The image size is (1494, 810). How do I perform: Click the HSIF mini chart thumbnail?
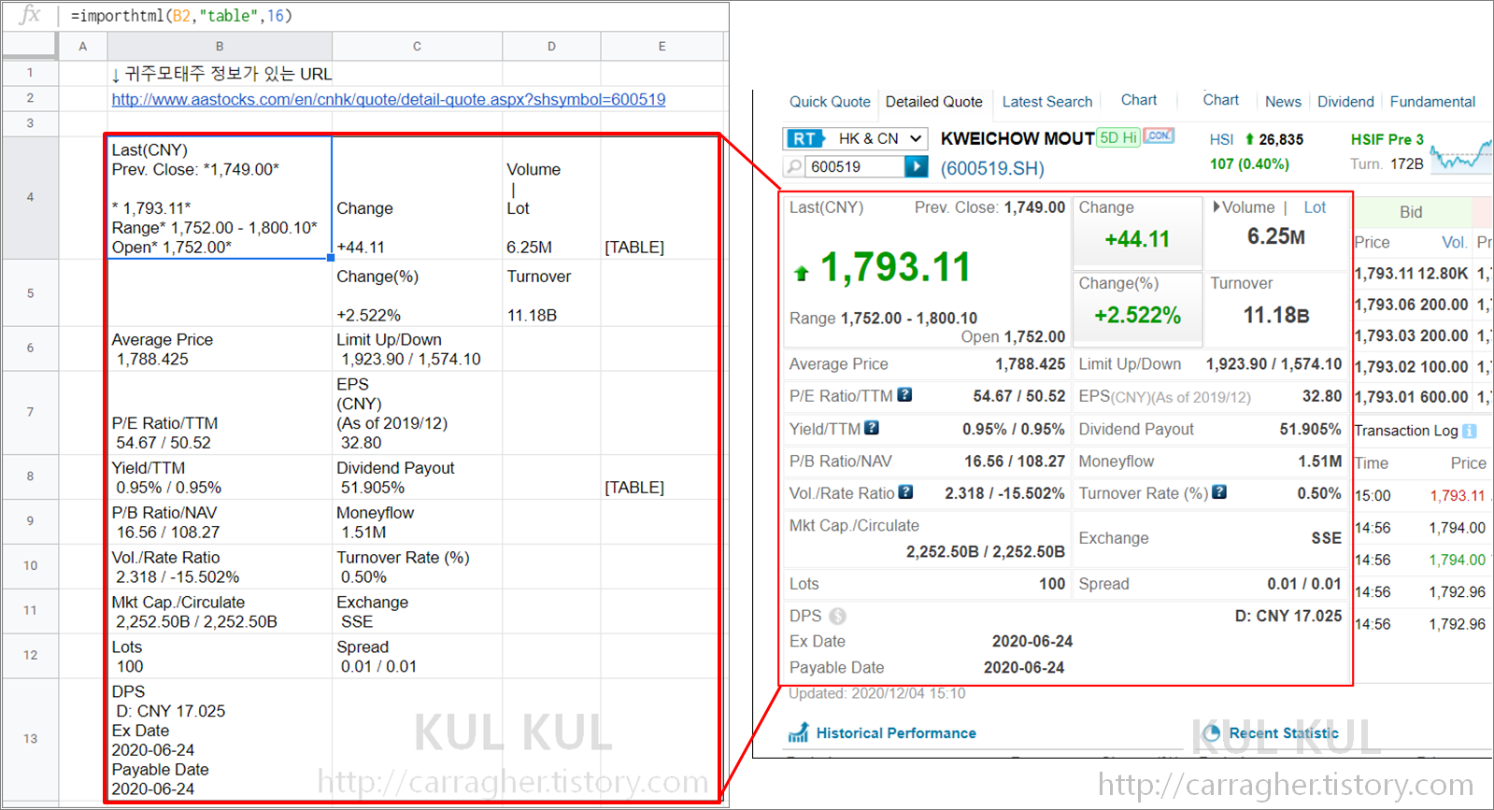1461,156
